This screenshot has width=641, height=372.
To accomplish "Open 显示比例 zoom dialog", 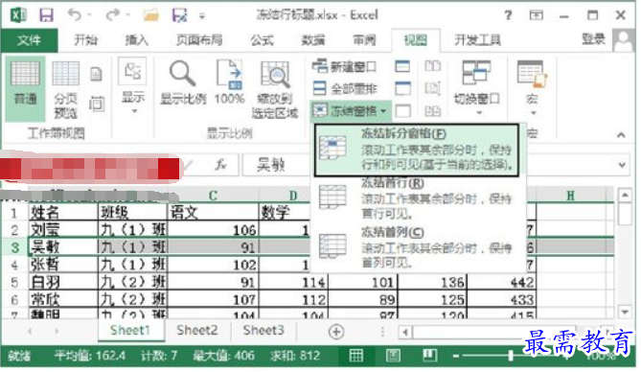I will click(183, 82).
